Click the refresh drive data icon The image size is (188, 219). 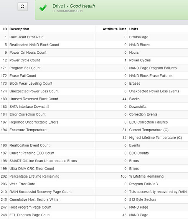23,7
